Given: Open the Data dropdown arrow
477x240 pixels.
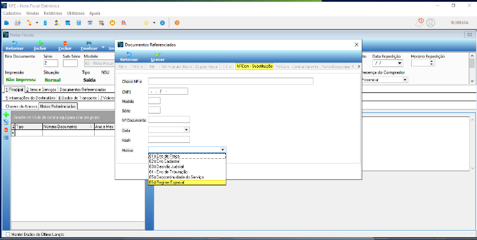Looking at the screenshot, I should point(186,130).
